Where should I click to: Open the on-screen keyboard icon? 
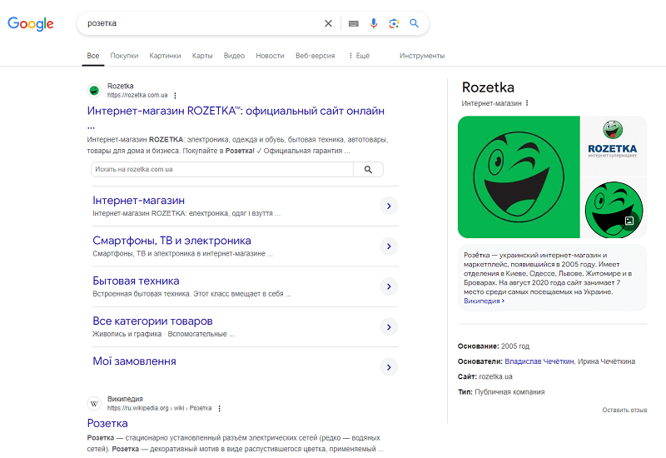tap(353, 24)
